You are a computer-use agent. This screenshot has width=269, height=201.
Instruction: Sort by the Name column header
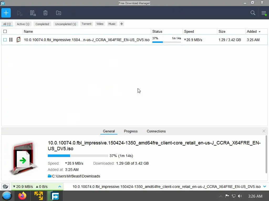[87, 31]
